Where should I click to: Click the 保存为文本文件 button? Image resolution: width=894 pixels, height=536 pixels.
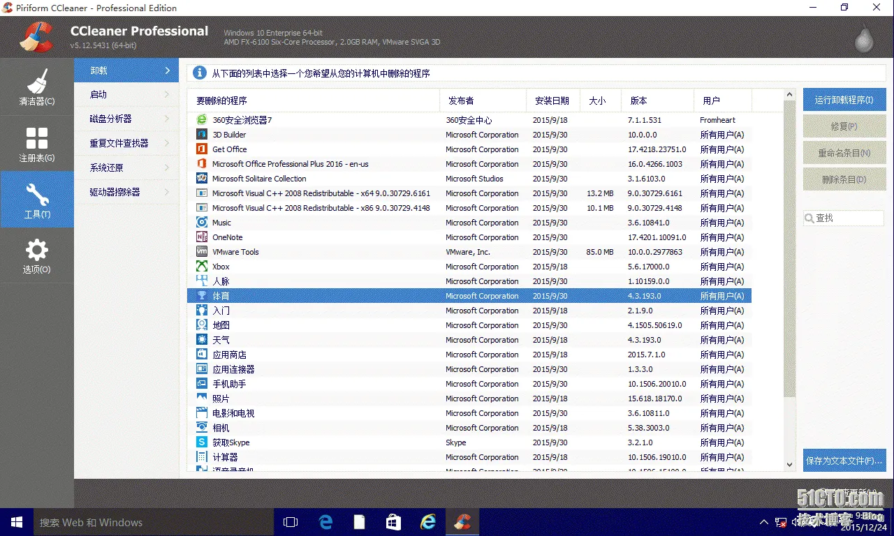click(844, 461)
